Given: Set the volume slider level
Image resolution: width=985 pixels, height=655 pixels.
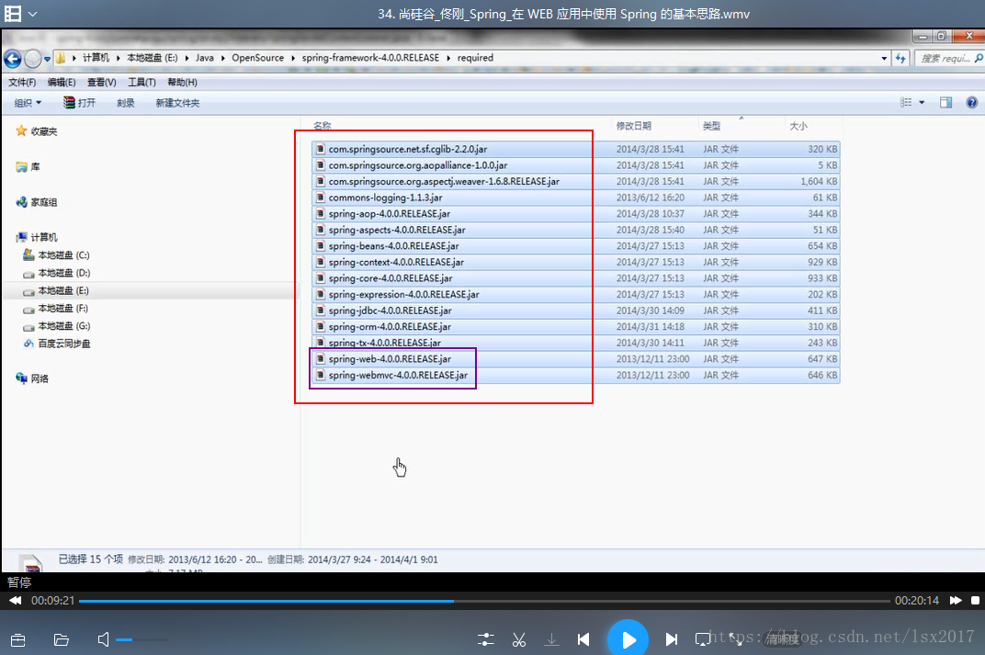Looking at the screenshot, I should click(142, 640).
